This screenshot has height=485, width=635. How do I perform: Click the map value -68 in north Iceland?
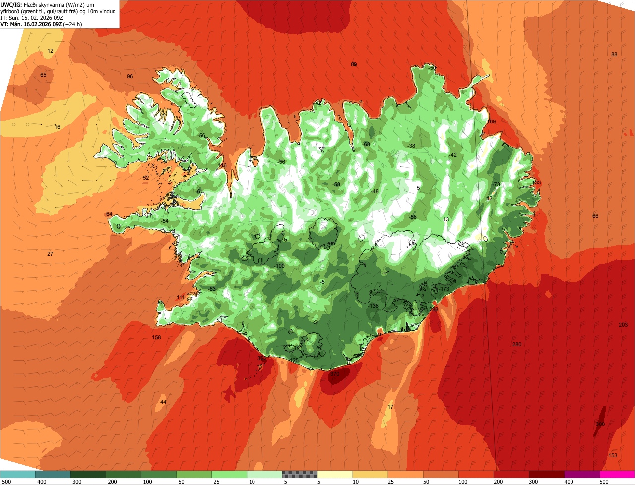(366, 144)
